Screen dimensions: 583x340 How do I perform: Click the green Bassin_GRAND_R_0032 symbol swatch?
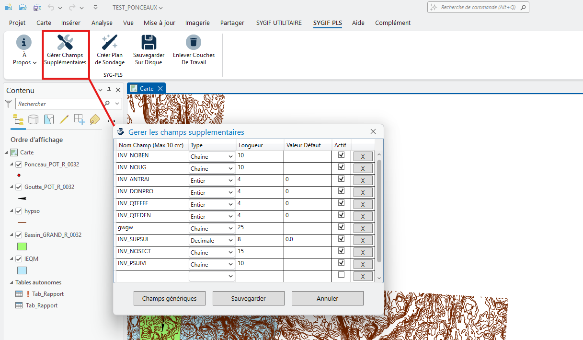pyautogui.click(x=22, y=246)
